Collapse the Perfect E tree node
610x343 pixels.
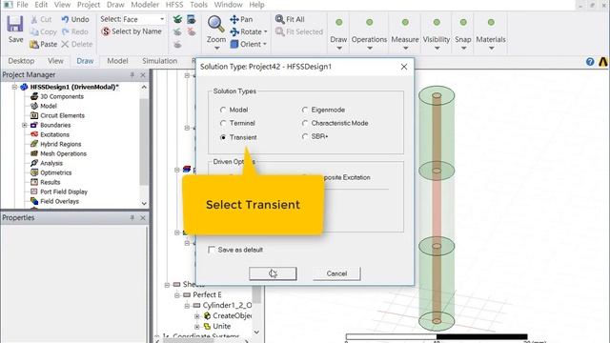tap(177, 295)
